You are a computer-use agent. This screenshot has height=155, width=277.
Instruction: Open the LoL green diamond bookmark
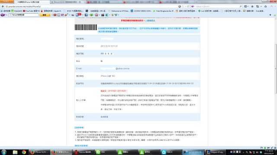click(209, 11)
